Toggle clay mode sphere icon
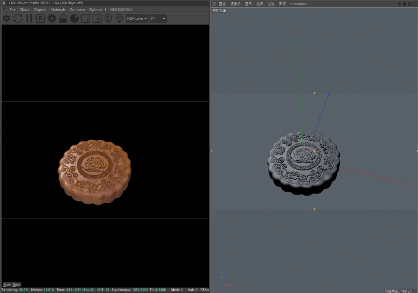The height and width of the screenshot is (293, 418). (74, 19)
